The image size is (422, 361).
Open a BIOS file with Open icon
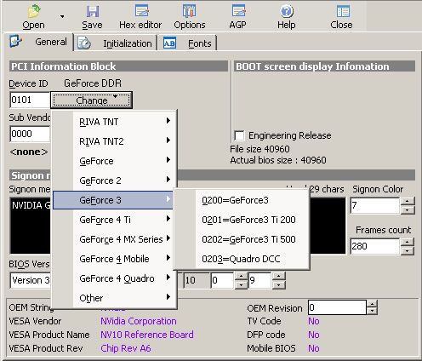pos(33,12)
